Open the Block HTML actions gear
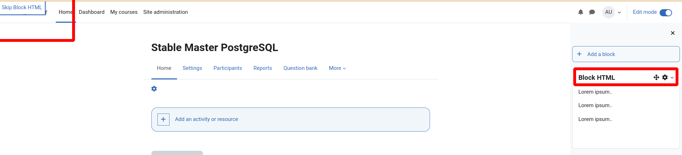Screen dimensions: 682x155 pos(665,77)
